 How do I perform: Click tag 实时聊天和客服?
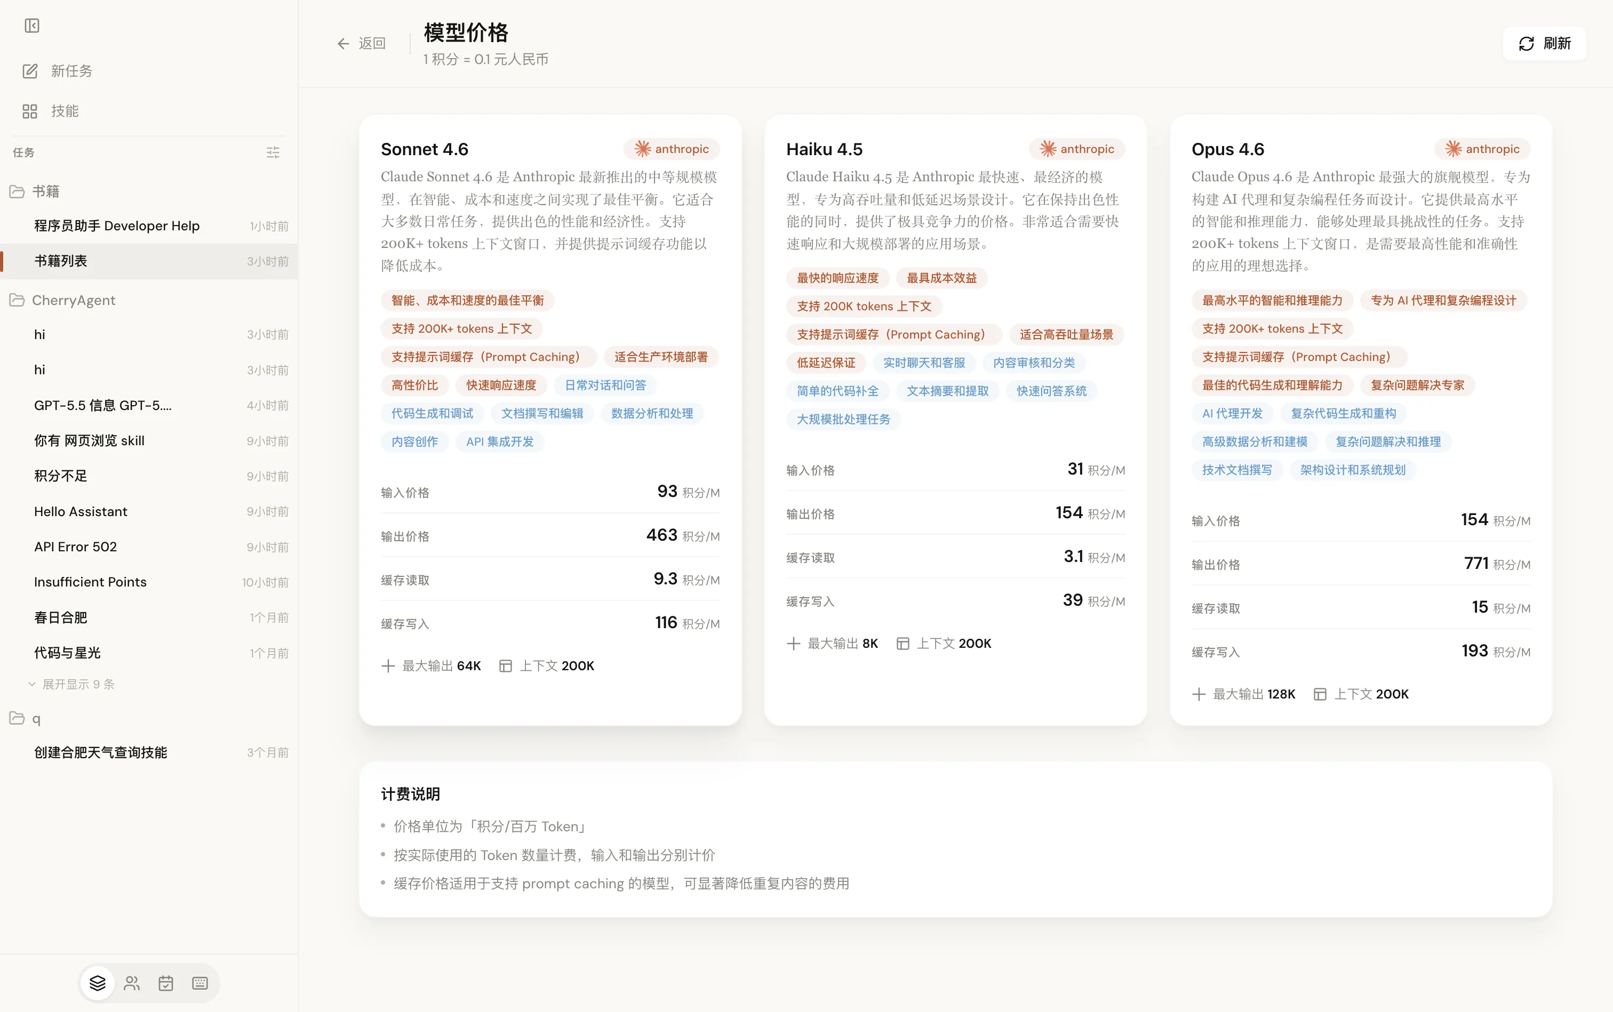click(924, 363)
